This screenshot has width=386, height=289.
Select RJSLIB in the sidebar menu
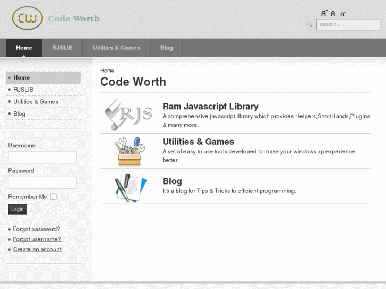click(x=43, y=90)
